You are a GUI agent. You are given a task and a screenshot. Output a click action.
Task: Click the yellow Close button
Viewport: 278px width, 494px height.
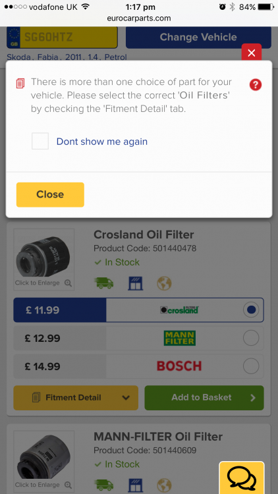(50, 194)
